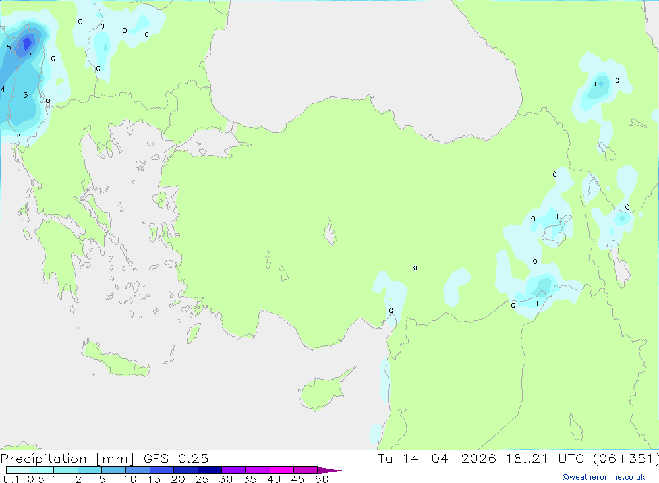Click the 'GFS 0.25' model label
Screen dimensions: 659x483
pyautogui.click(x=176, y=459)
